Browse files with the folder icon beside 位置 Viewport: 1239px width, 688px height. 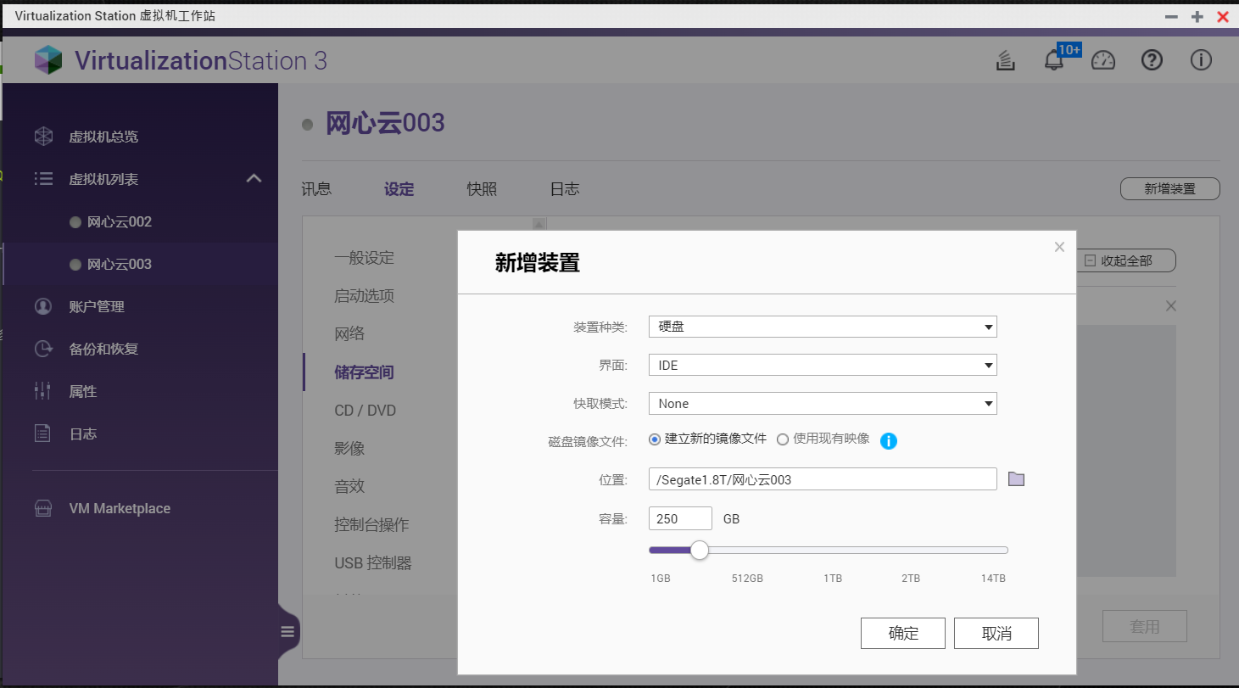[x=1016, y=478]
